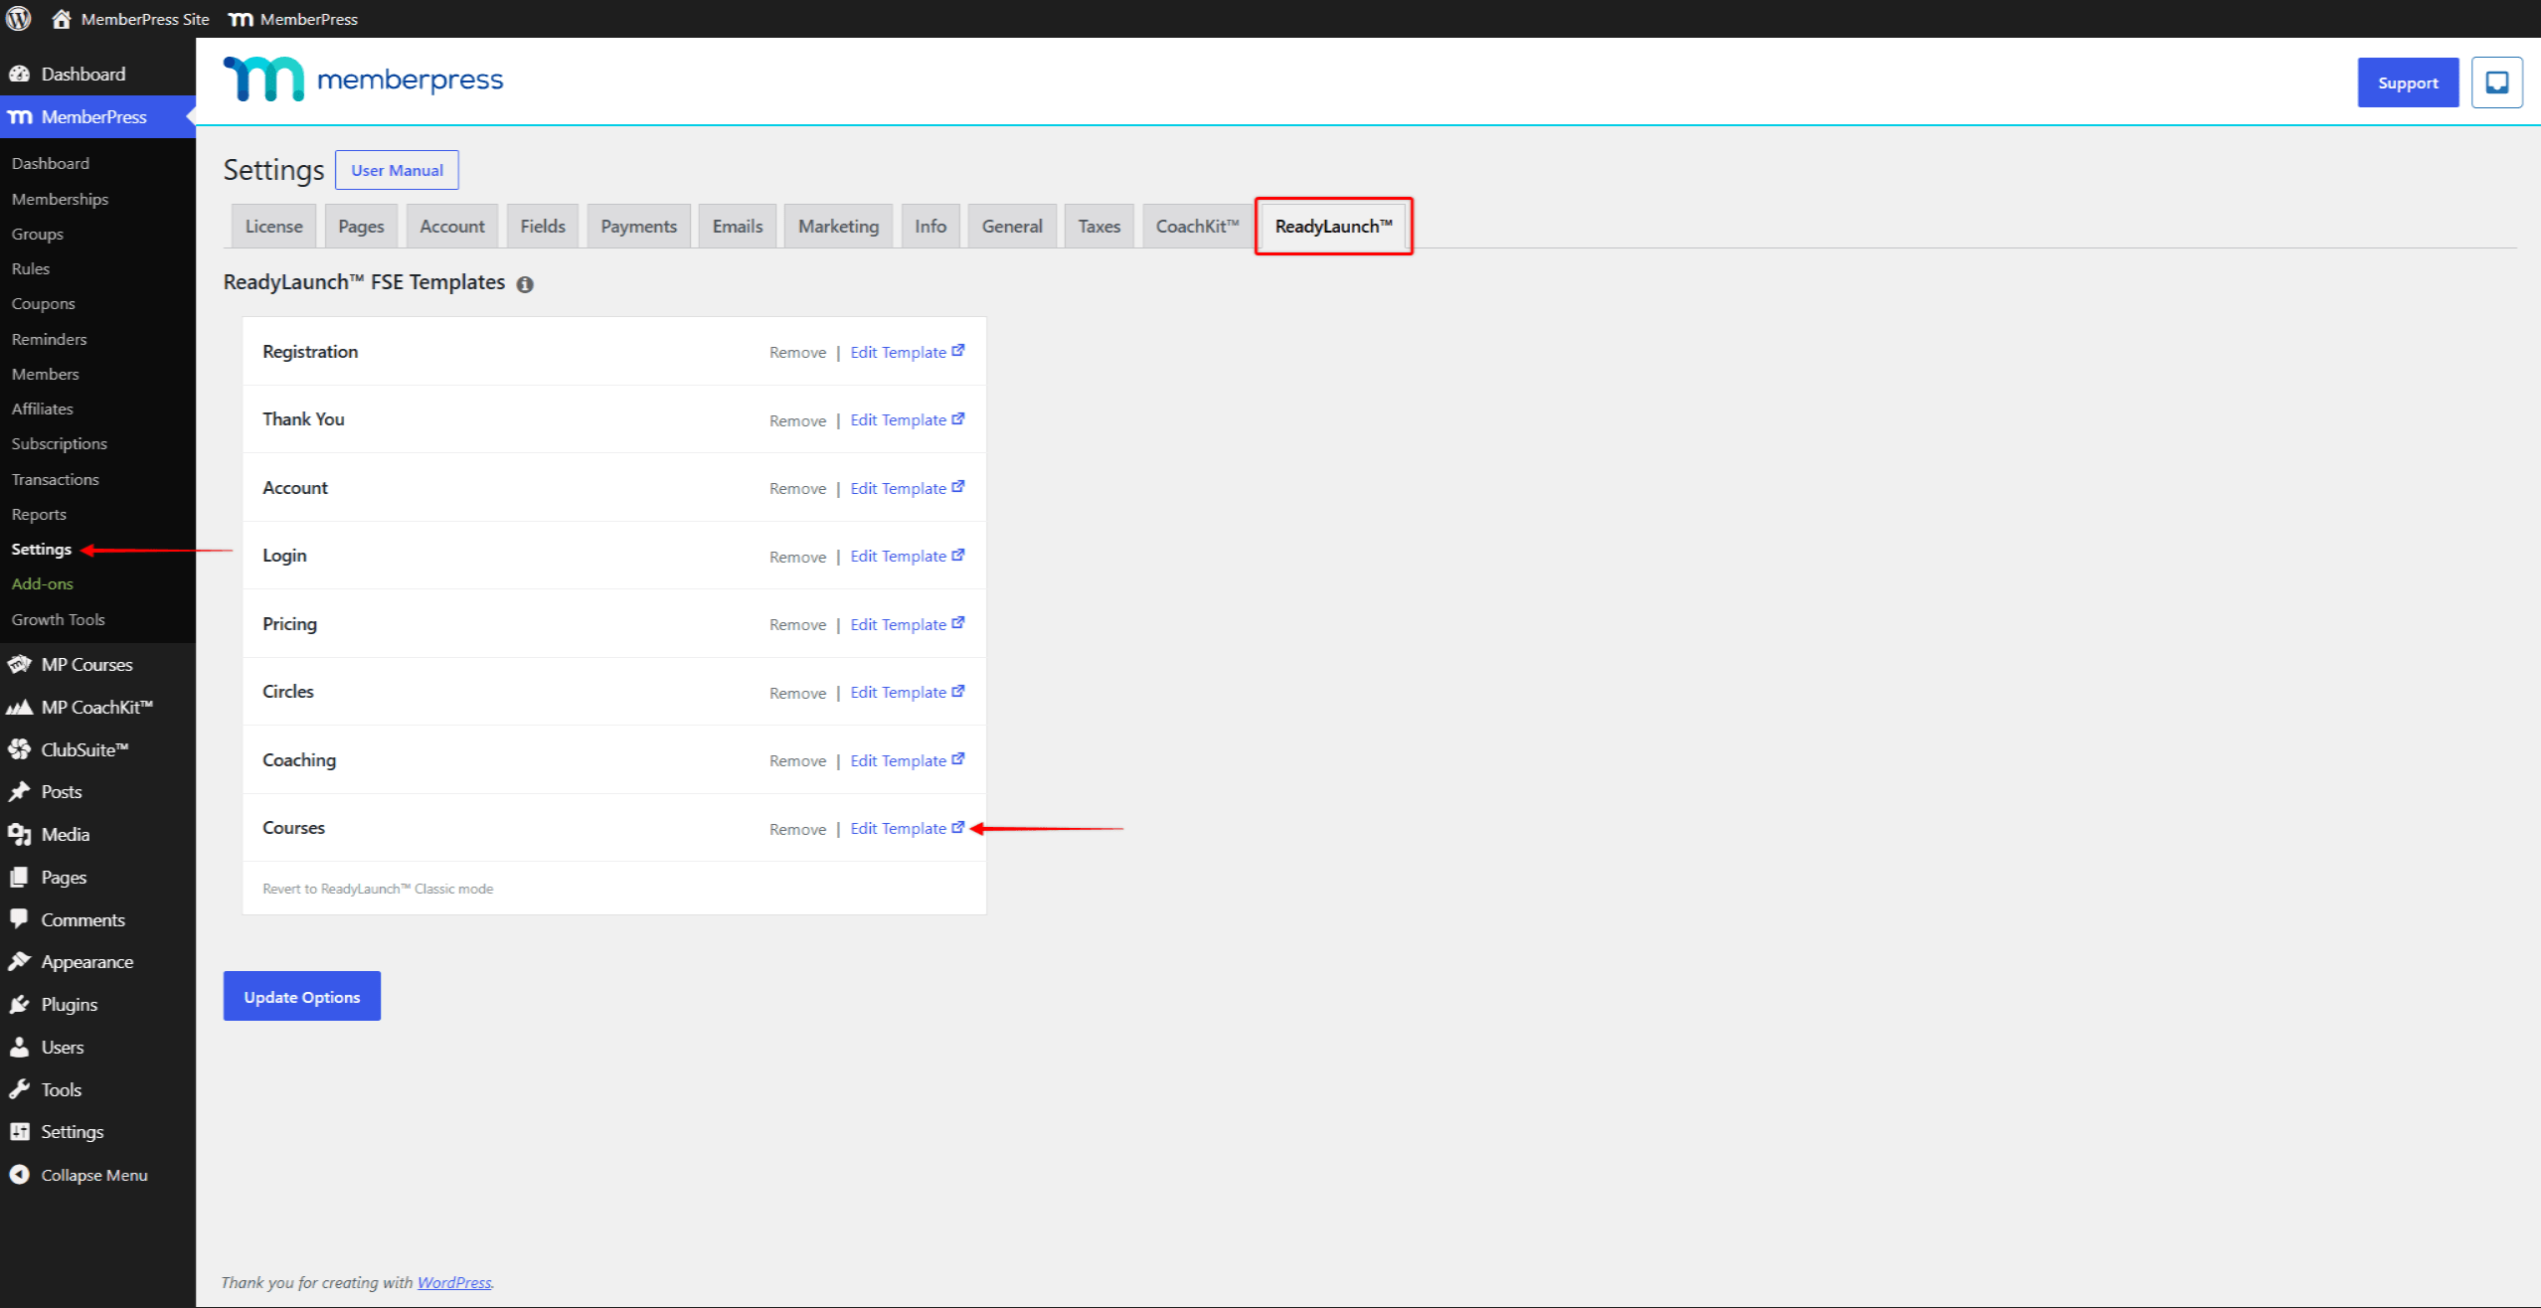Click the WordPress logo in admin bar
This screenshot has height=1308, width=2541.
19,19
